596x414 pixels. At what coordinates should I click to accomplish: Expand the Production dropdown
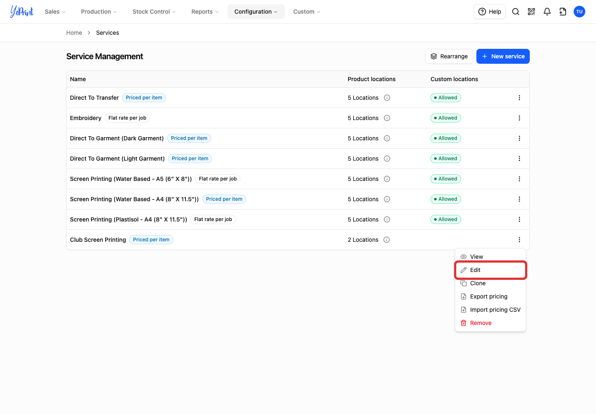click(99, 12)
